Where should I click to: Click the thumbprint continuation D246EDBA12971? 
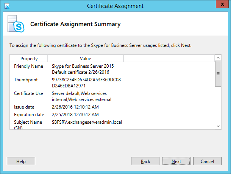click(x=69, y=86)
